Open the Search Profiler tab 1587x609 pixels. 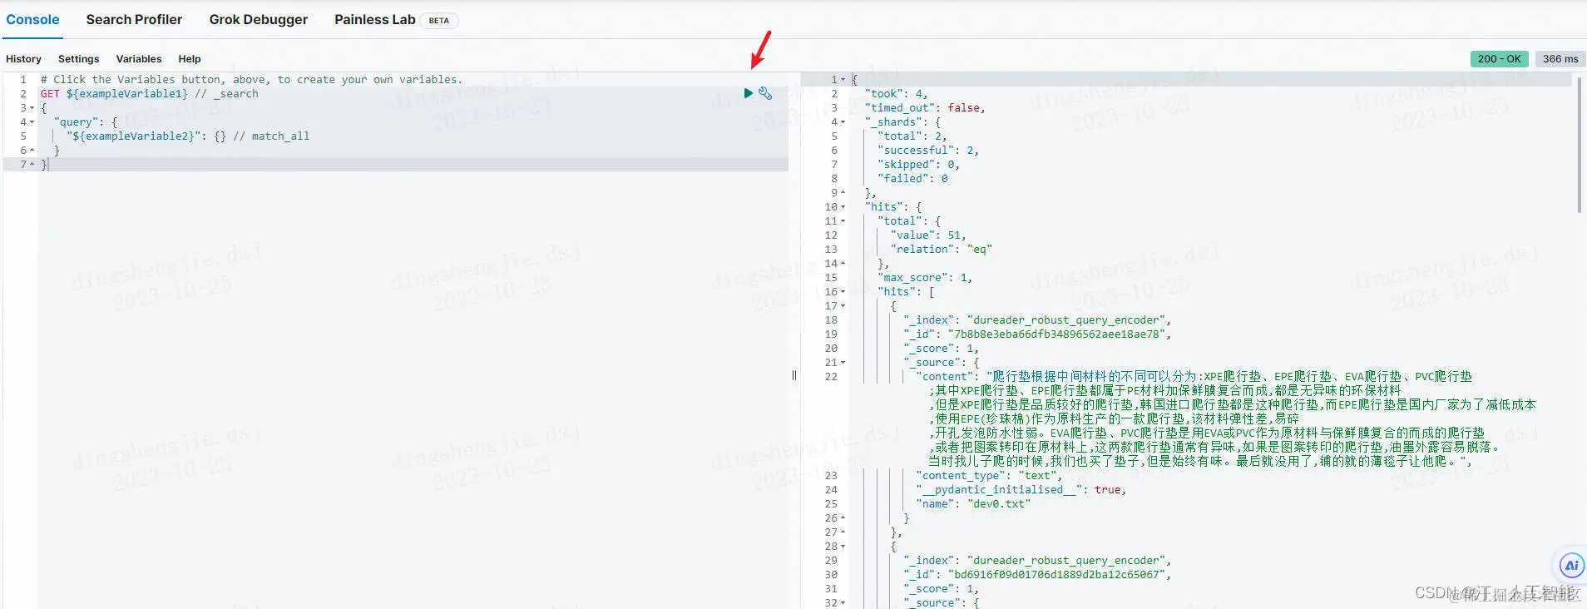coord(134,19)
